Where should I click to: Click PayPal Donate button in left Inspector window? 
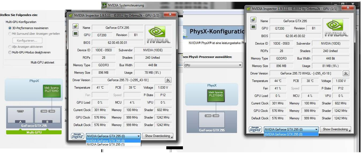[x=78, y=136]
